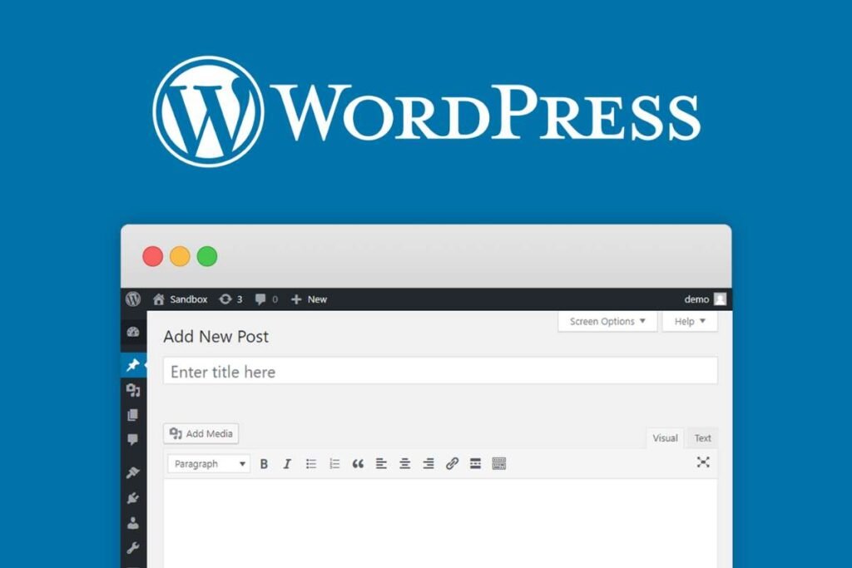Insert or edit a link

452,464
